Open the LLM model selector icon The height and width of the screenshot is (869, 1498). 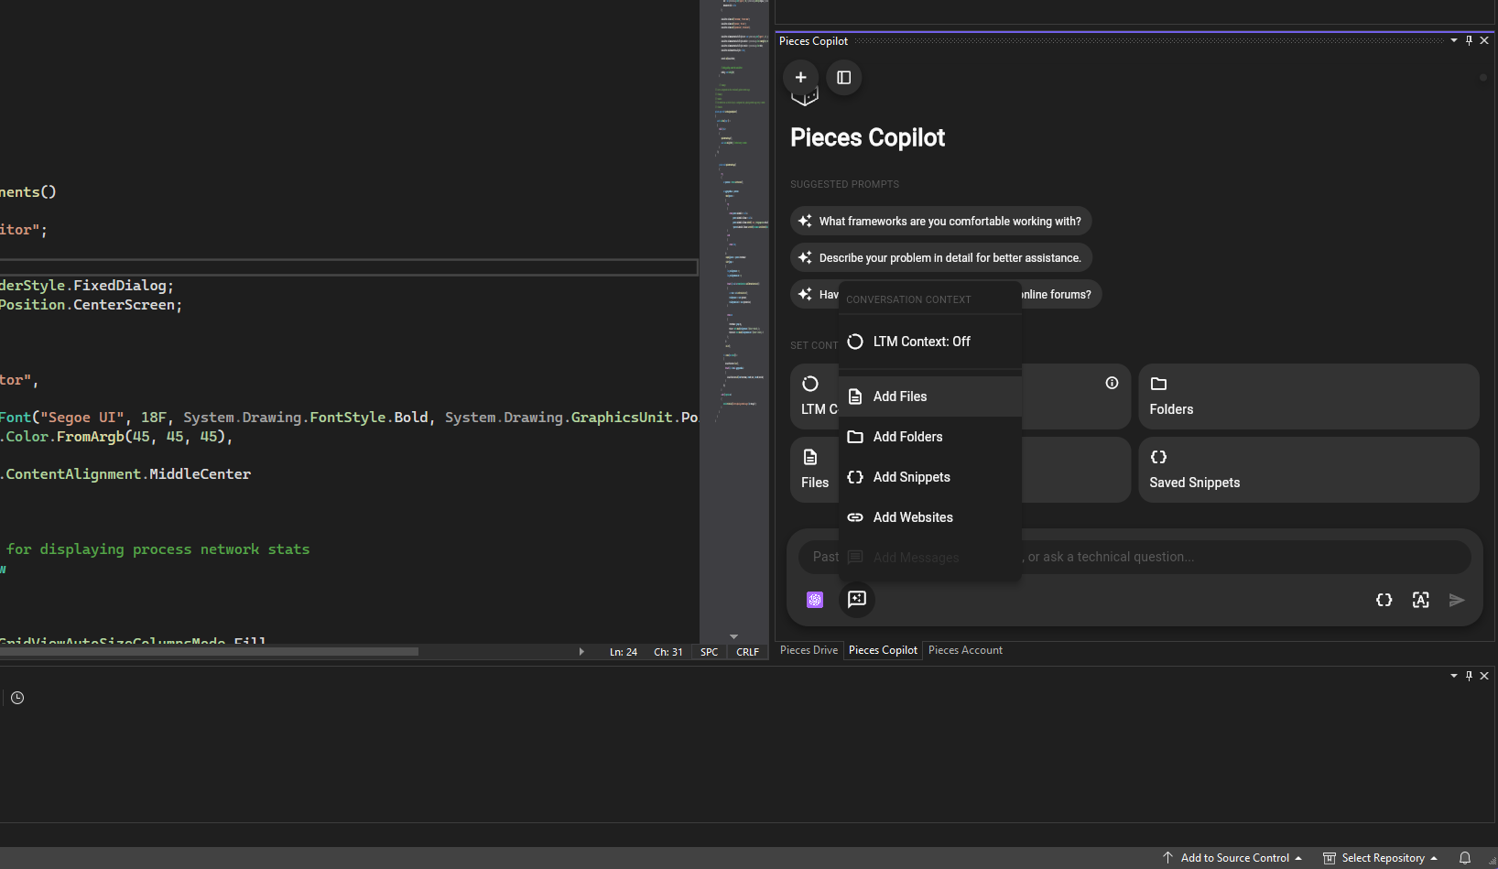pos(815,600)
